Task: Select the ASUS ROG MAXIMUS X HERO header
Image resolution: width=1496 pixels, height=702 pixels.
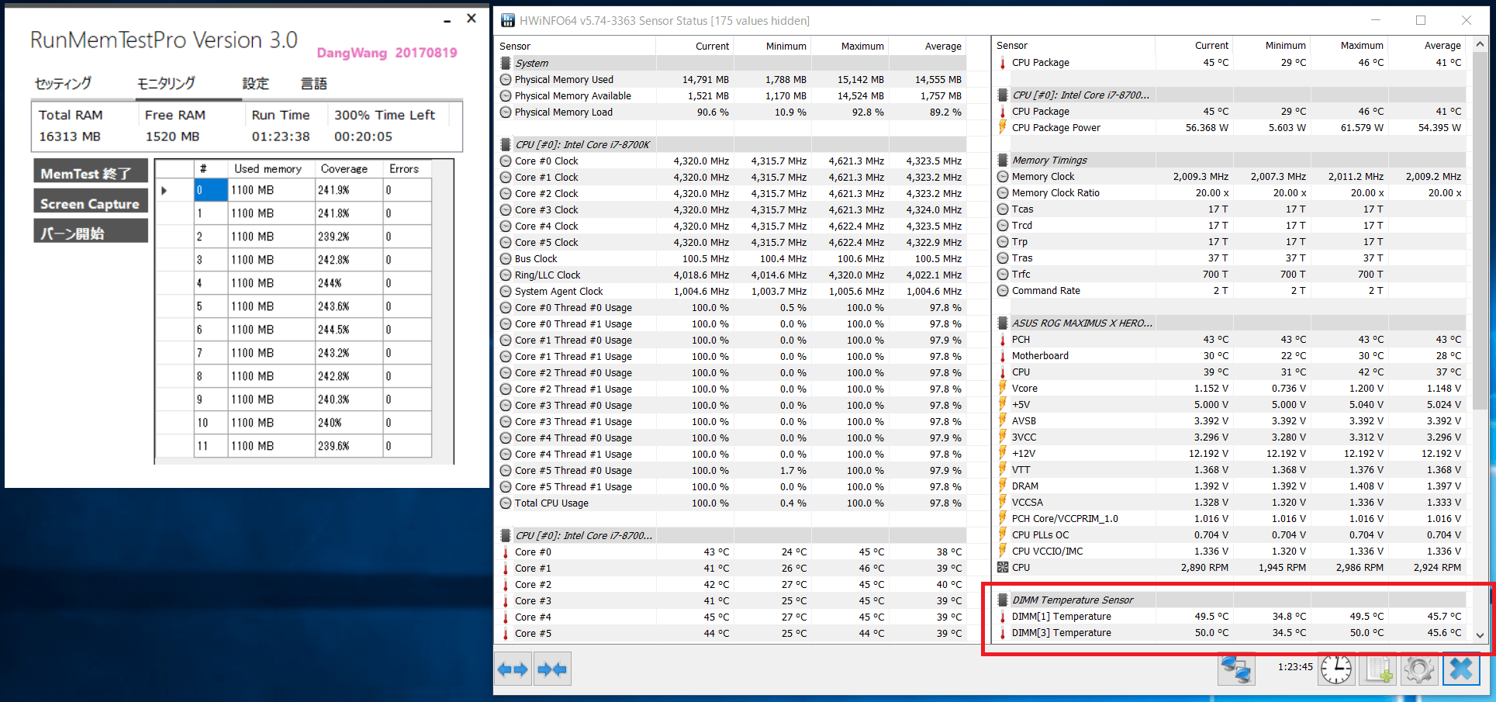Action: coord(1230,323)
